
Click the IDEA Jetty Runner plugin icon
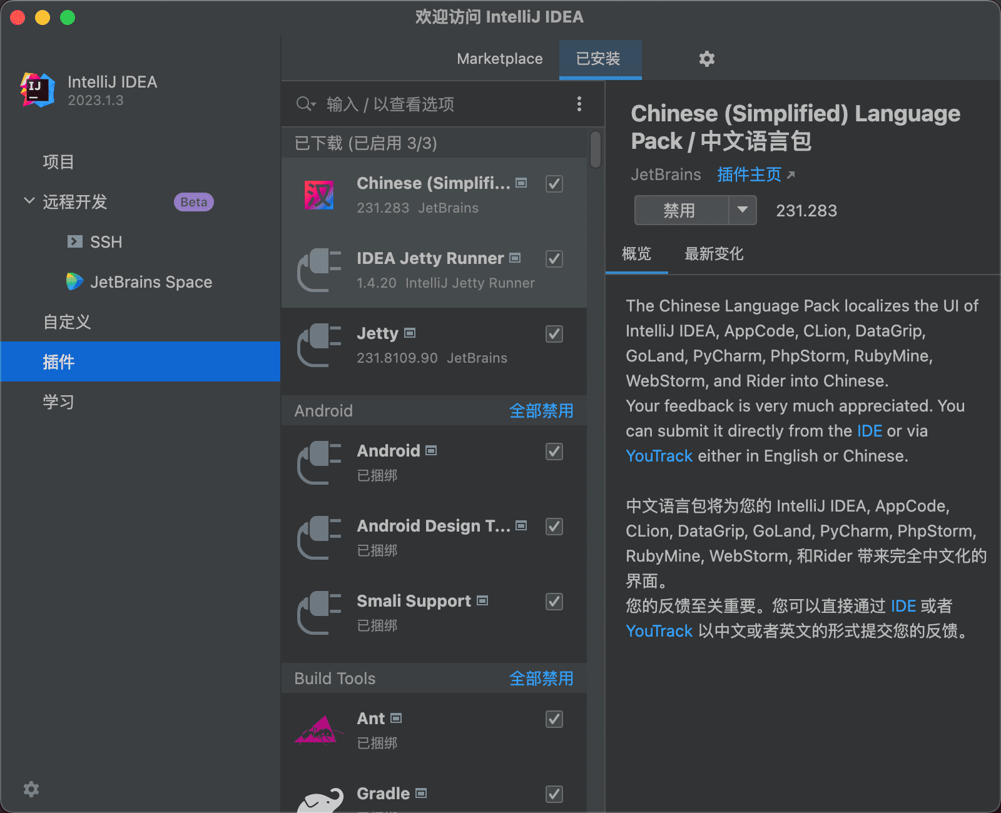point(319,270)
